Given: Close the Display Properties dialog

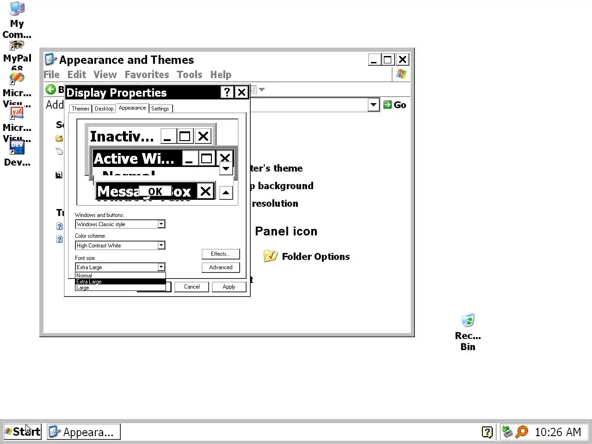Looking at the screenshot, I should (241, 92).
